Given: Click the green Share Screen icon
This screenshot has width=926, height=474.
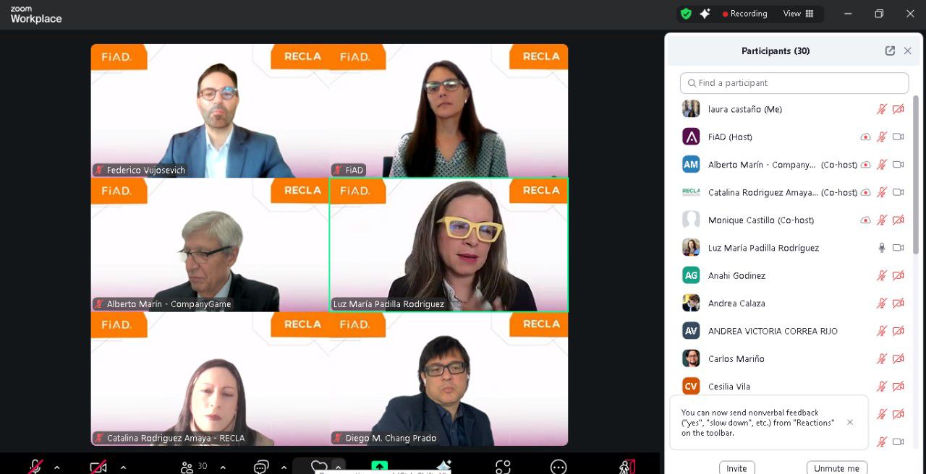Looking at the screenshot, I should click(379, 466).
